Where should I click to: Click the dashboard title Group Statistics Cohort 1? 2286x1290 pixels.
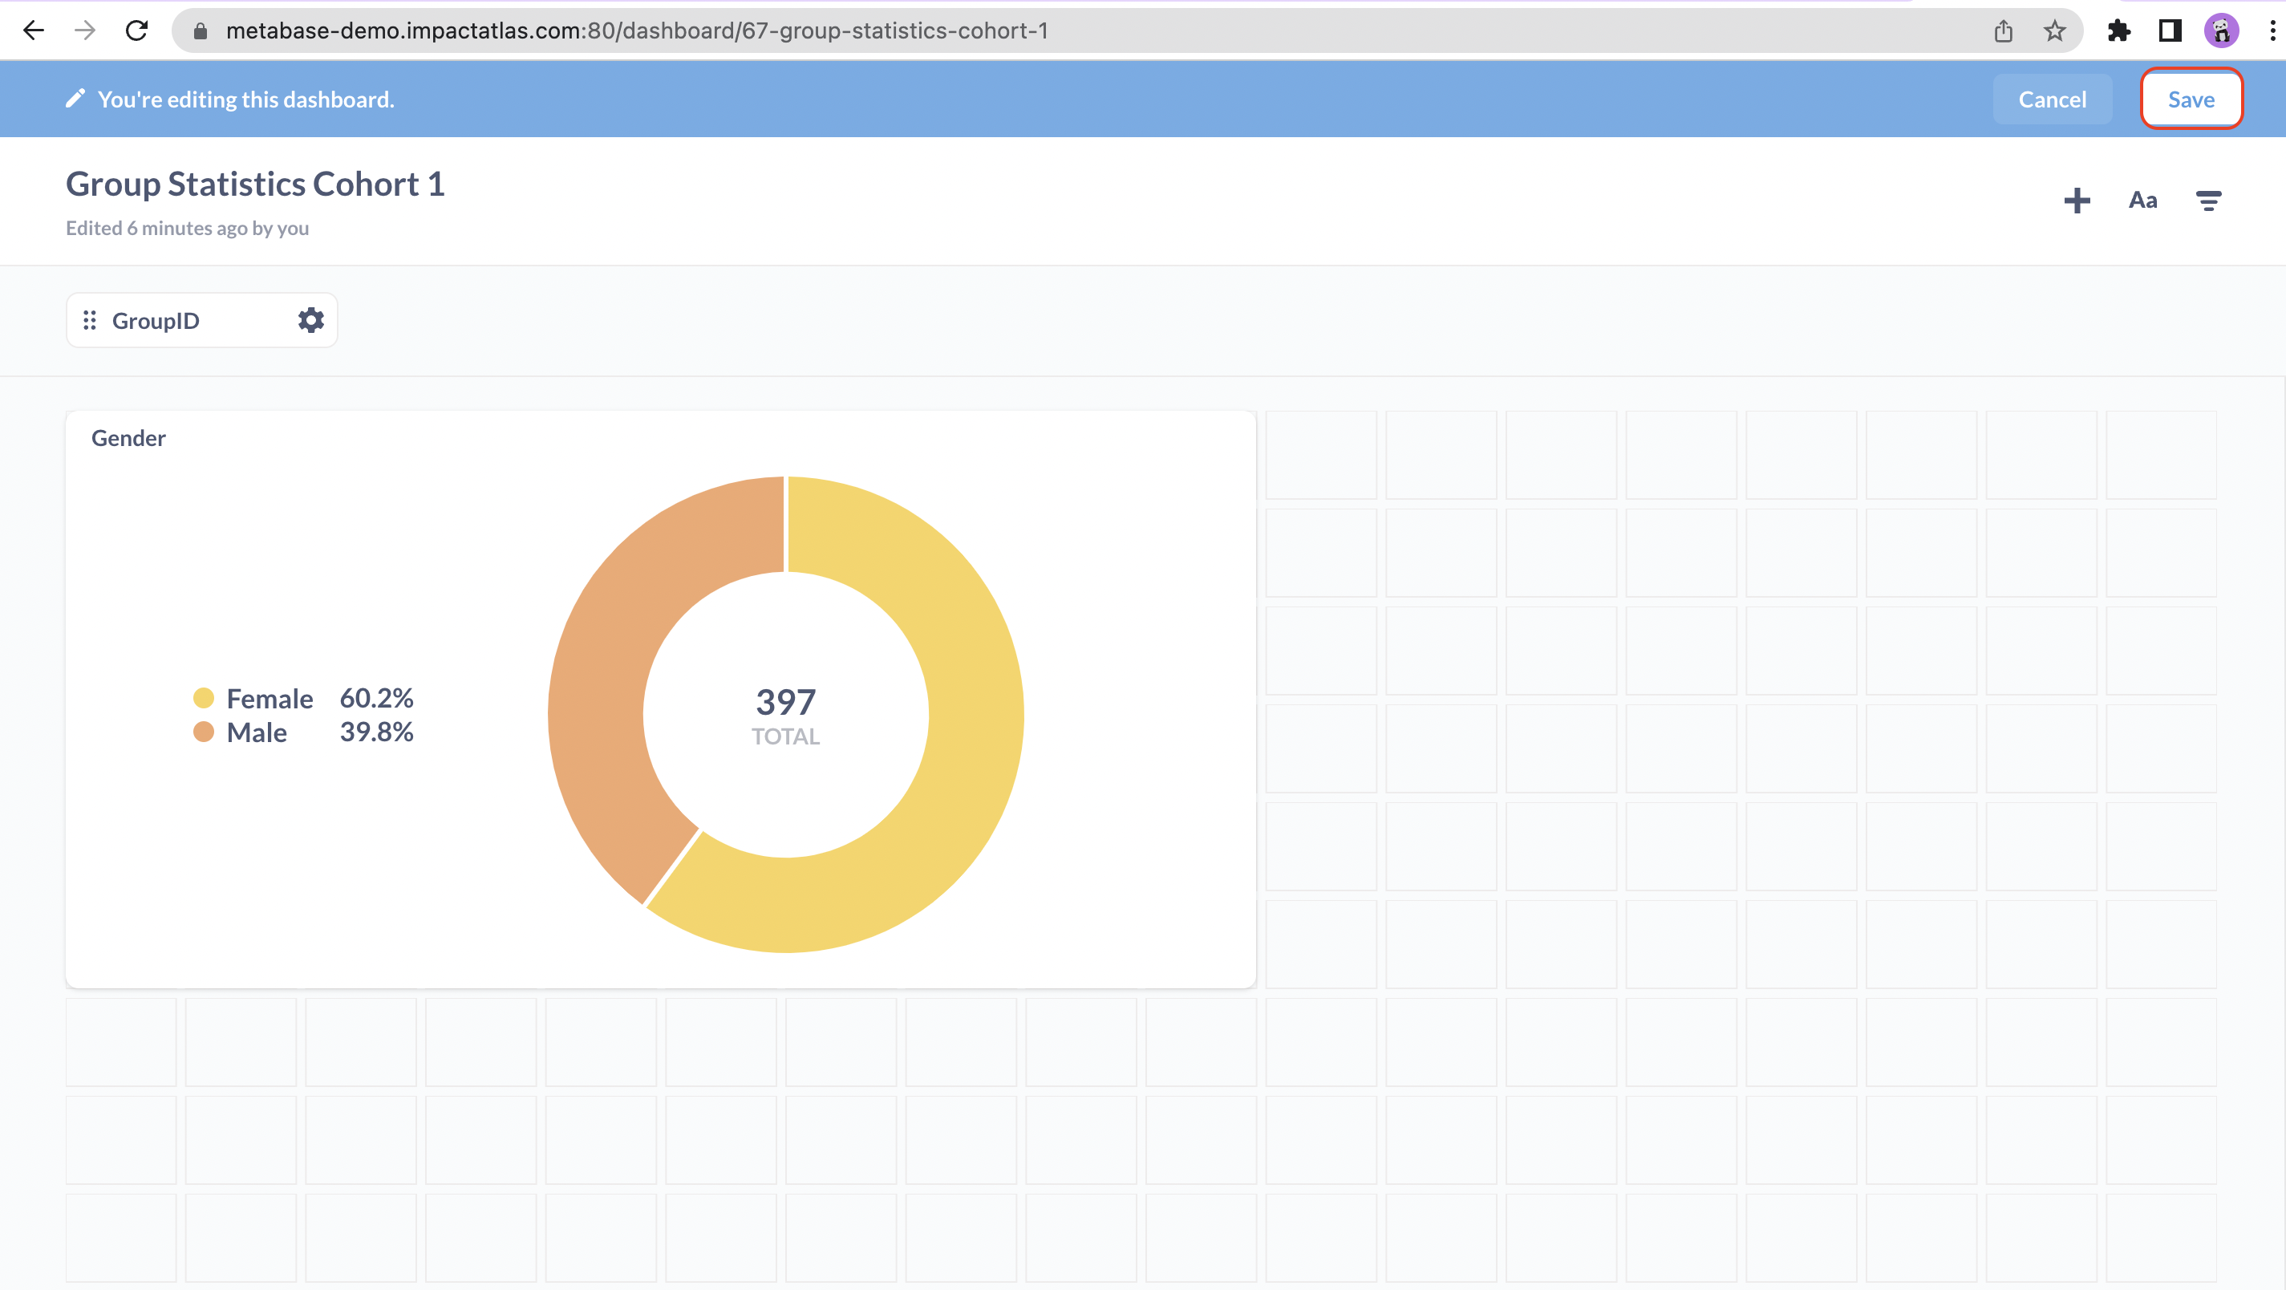coord(255,184)
